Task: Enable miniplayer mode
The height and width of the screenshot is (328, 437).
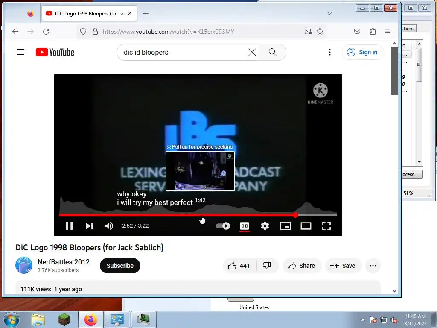Action: (286, 225)
